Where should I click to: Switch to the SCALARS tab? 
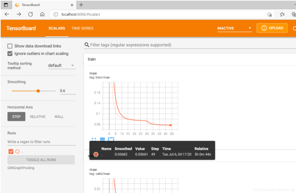pos(56,28)
